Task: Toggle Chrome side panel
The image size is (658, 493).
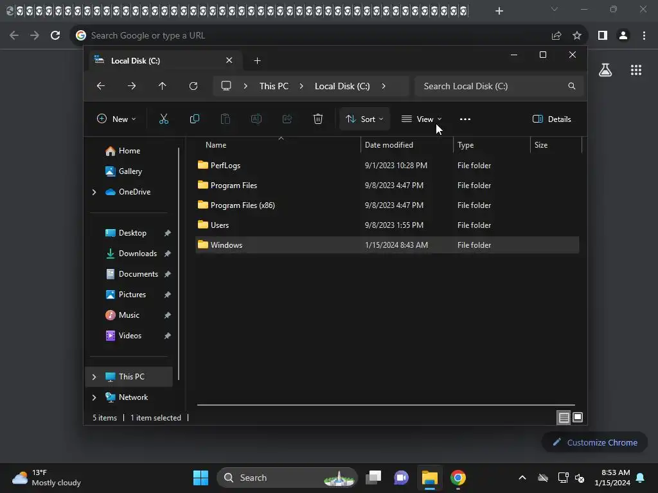Action: (x=603, y=36)
